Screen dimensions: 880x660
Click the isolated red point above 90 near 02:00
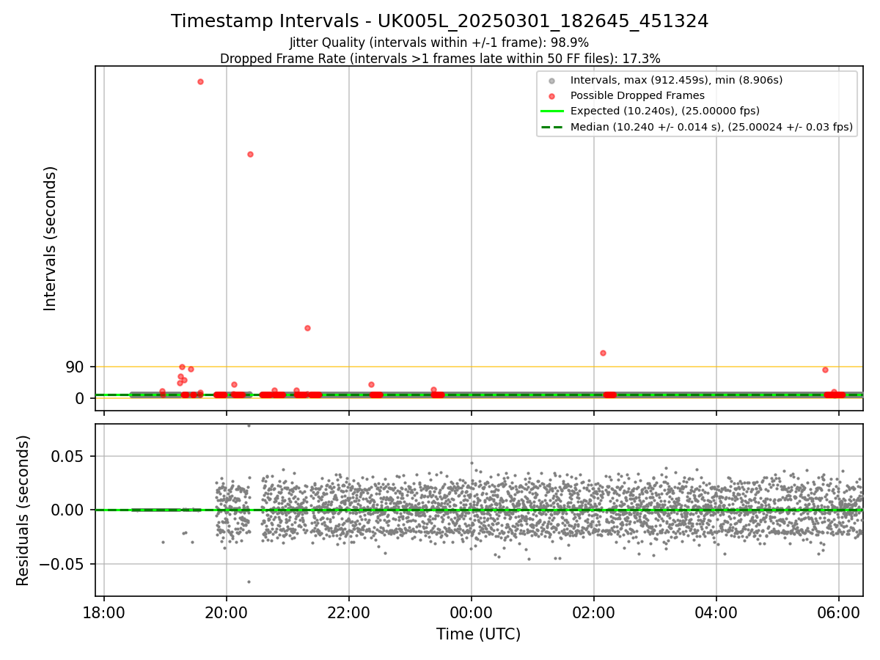(603, 353)
